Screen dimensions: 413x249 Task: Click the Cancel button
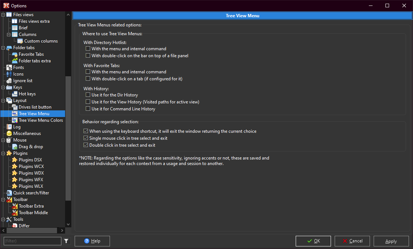[x=353, y=241]
